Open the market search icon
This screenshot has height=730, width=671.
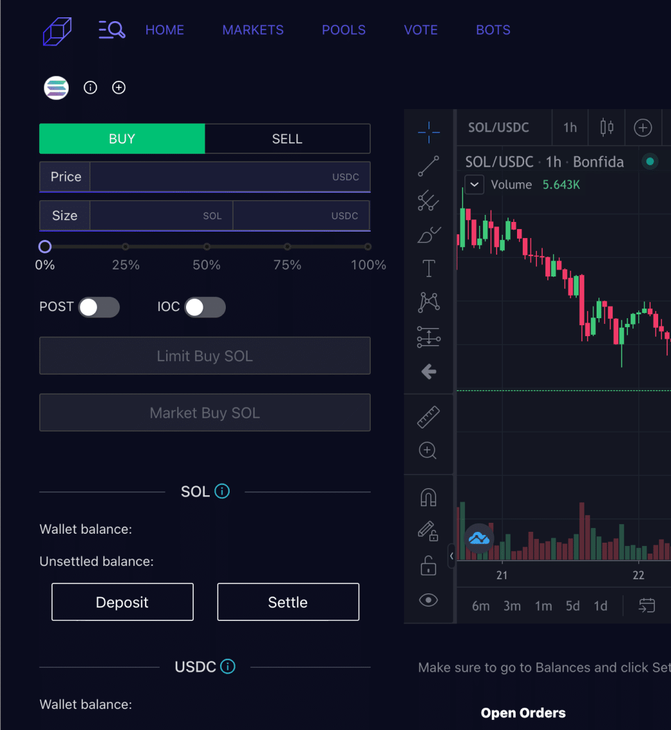point(112,30)
